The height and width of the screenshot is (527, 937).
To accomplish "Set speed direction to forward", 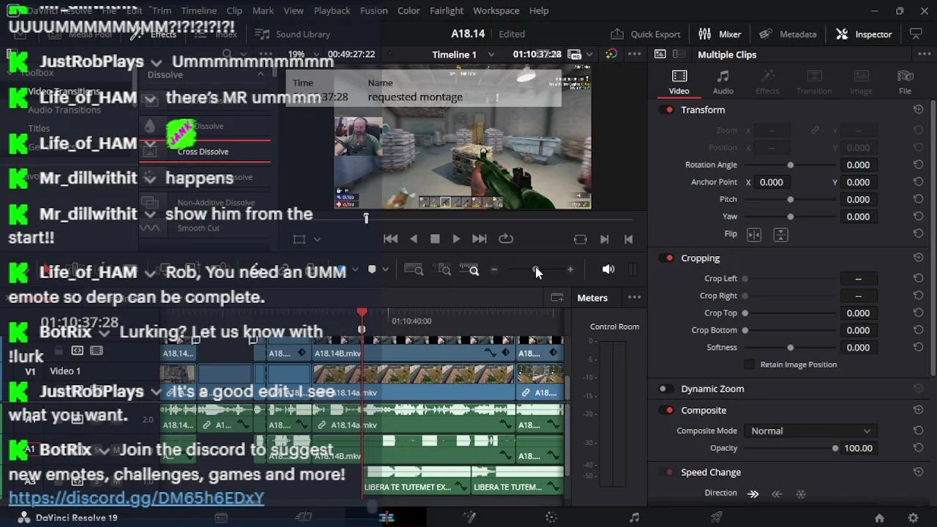I will click(753, 494).
